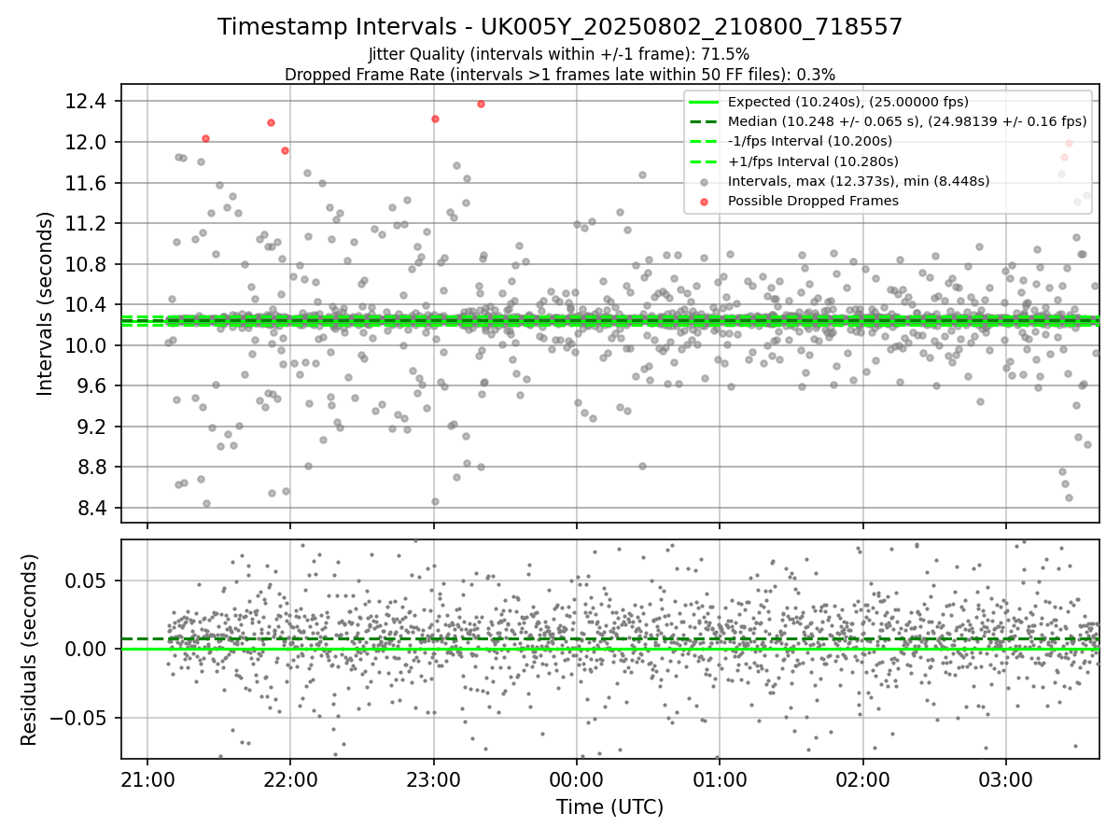Click the 'Time (UTC)' x-axis label
The image size is (1120, 840).
coord(610,807)
